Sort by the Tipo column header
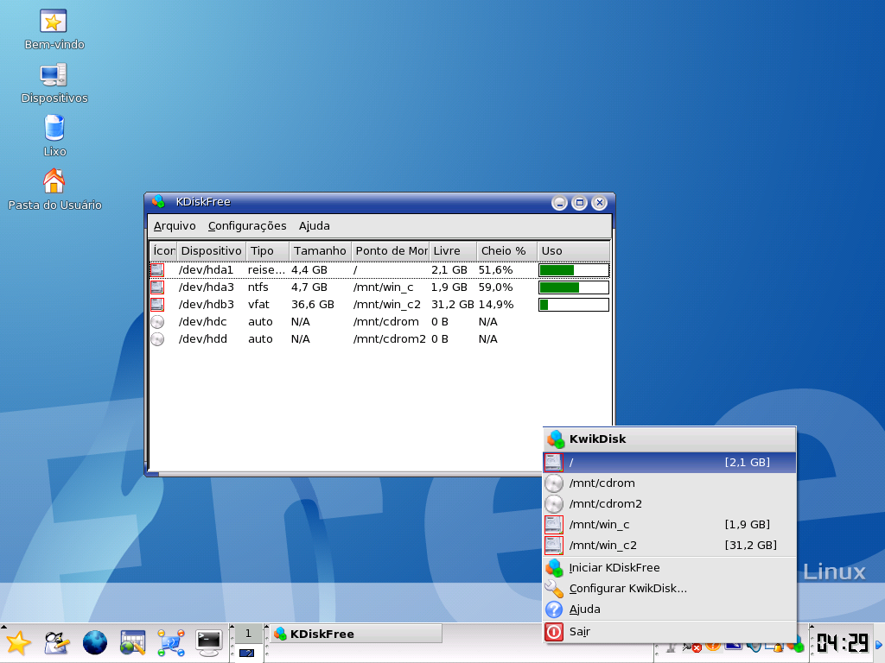The height and width of the screenshot is (663, 885). pos(268,251)
